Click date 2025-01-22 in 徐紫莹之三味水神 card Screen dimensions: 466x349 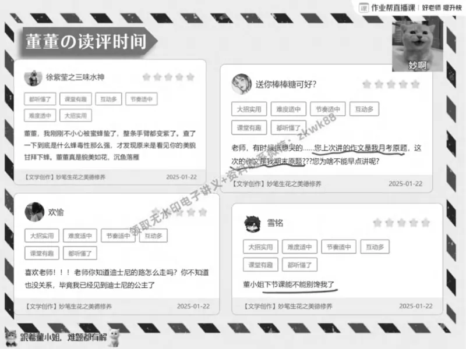tap(182, 177)
